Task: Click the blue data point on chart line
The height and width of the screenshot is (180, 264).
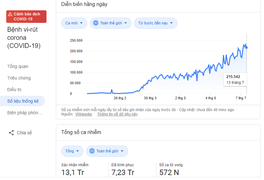Action: [247, 47]
